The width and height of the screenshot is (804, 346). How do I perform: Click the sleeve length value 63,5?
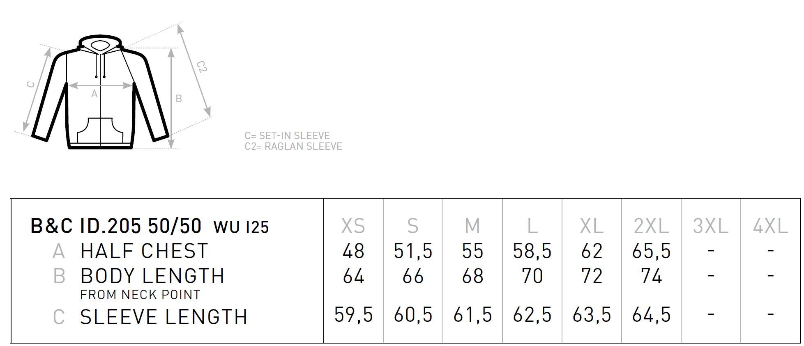coord(592,315)
